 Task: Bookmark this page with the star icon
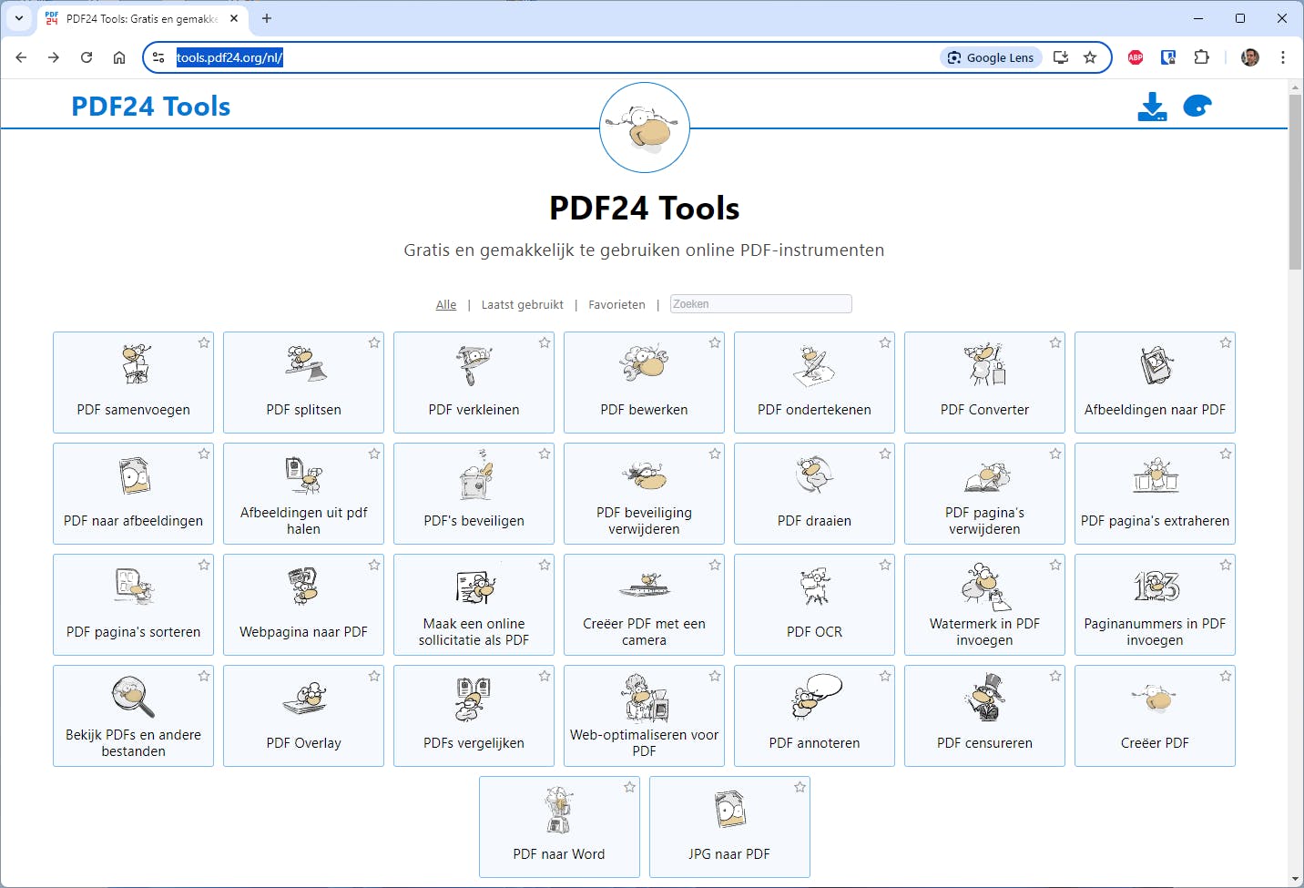(1090, 57)
